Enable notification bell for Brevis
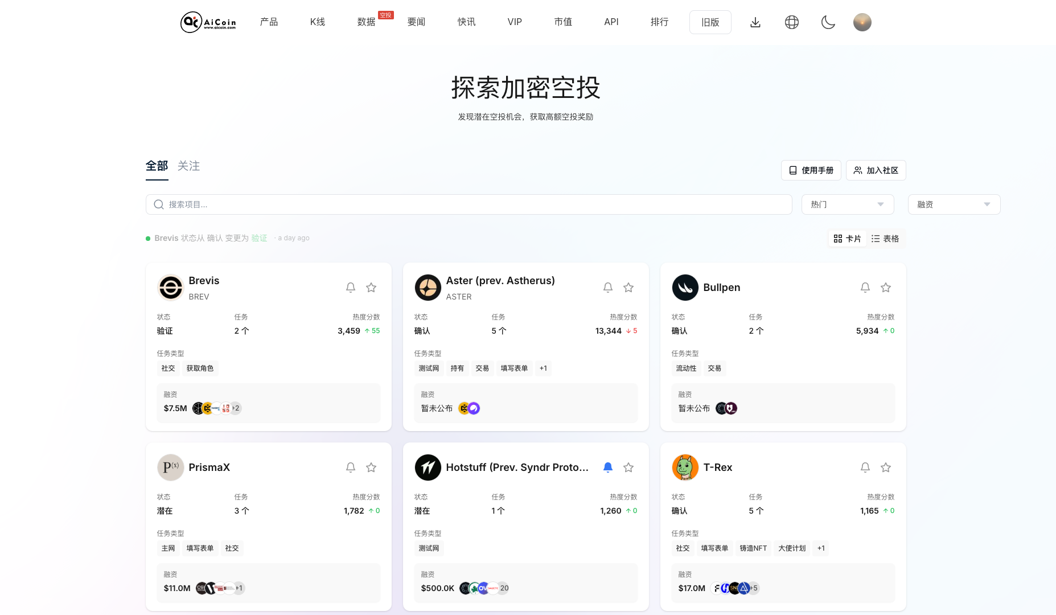This screenshot has height=615, width=1056. coord(351,288)
